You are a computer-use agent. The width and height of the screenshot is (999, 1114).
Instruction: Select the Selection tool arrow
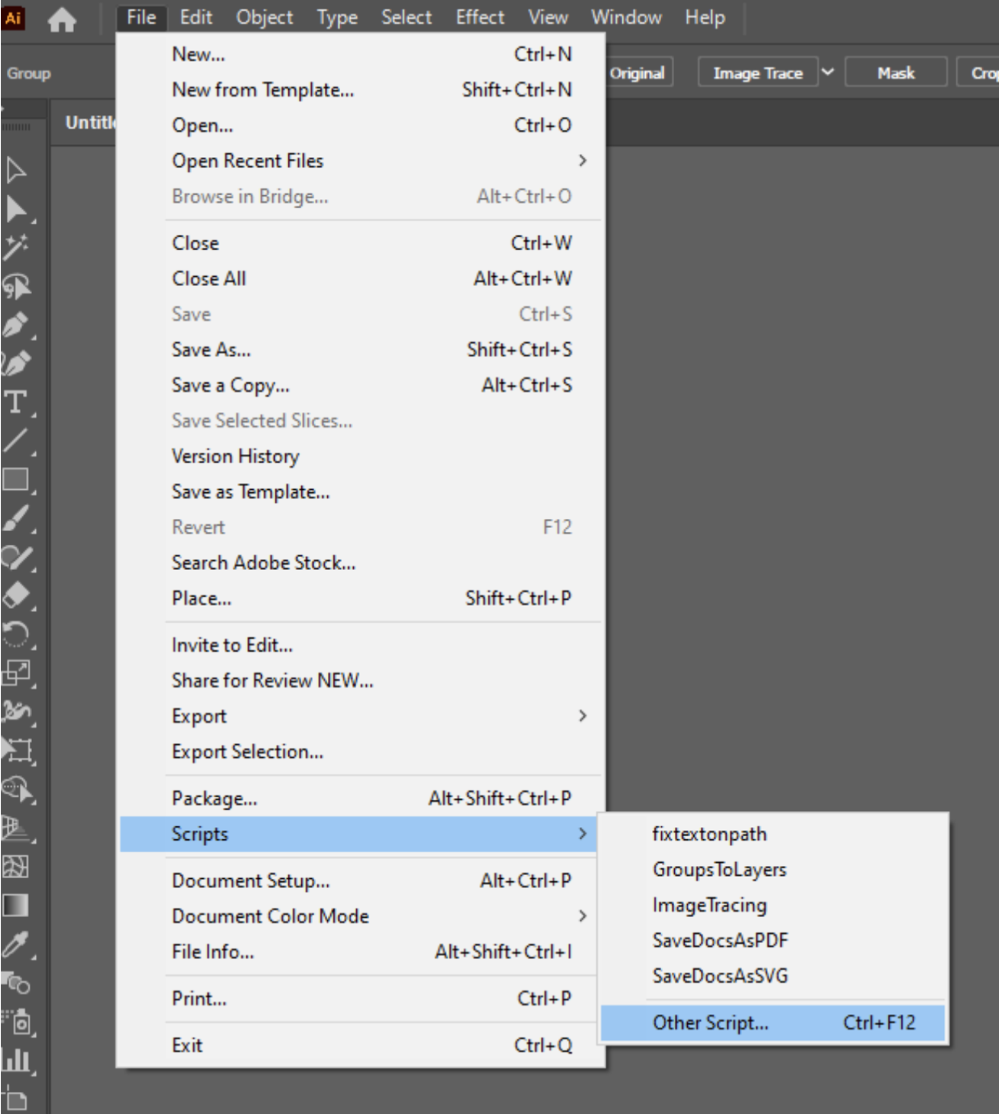16,169
